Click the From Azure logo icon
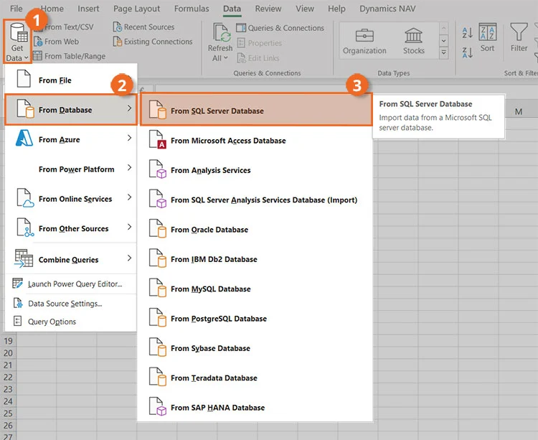This screenshot has height=440, width=538. pyautogui.click(x=24, y=139)
